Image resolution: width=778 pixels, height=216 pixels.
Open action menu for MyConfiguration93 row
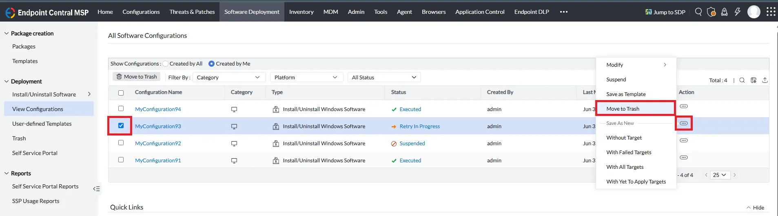click(684, 123)
